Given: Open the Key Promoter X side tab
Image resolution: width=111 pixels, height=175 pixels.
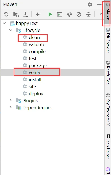Looking at the screenshot, I should coord(108,109).
